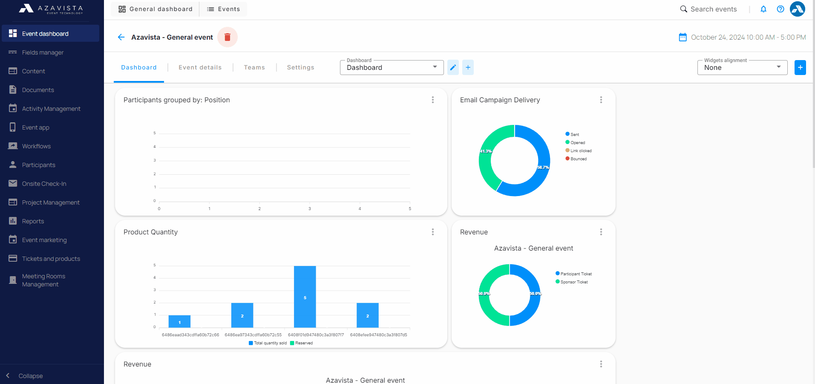Image resolution: width=815 pixels, height=384 pixels.
Task: Open options menu for Product Quantity widget
Action: [433, 232]
